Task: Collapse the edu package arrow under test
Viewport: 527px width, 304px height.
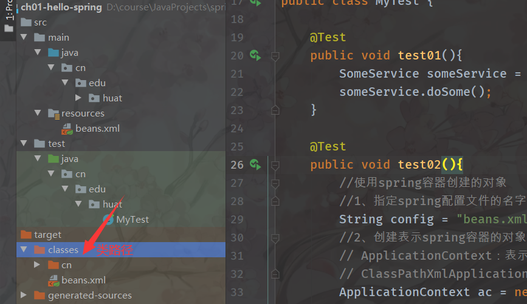Action: point(65,189)
